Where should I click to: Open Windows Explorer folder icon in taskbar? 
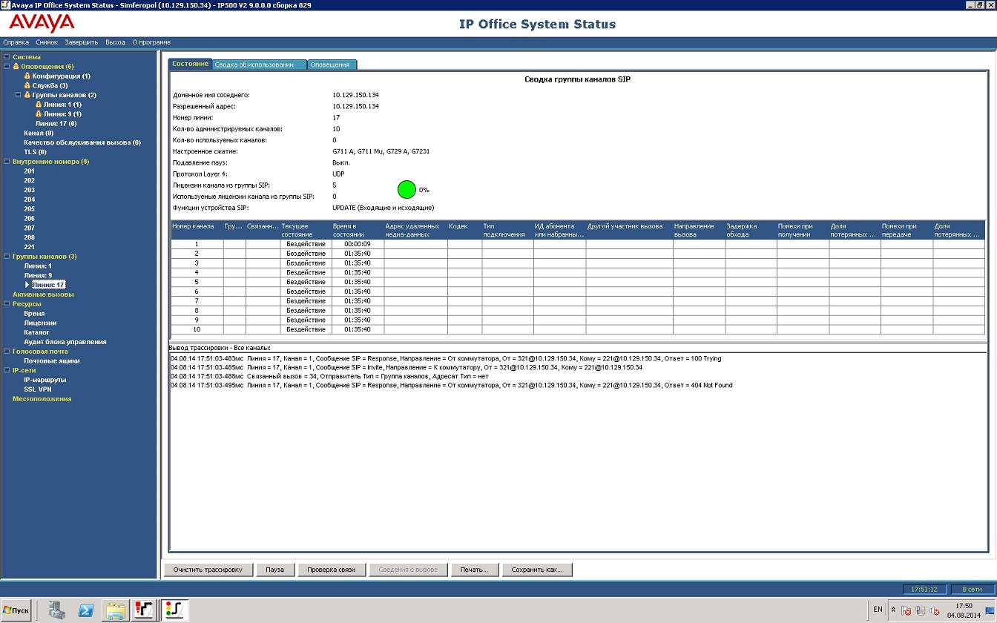pos(116,610)
